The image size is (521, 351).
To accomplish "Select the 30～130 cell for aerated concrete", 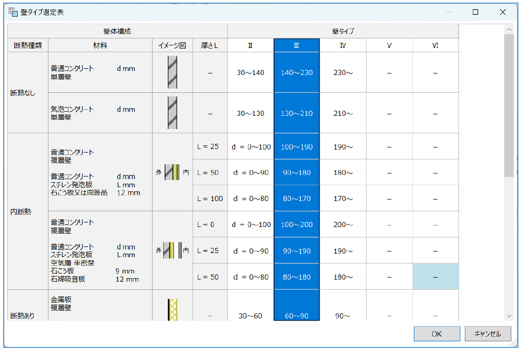I will coord(251,113).
